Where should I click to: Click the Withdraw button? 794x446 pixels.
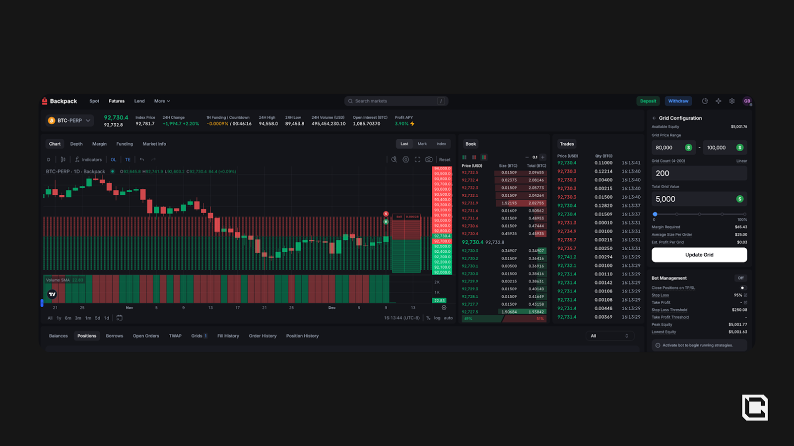[678, 101]
